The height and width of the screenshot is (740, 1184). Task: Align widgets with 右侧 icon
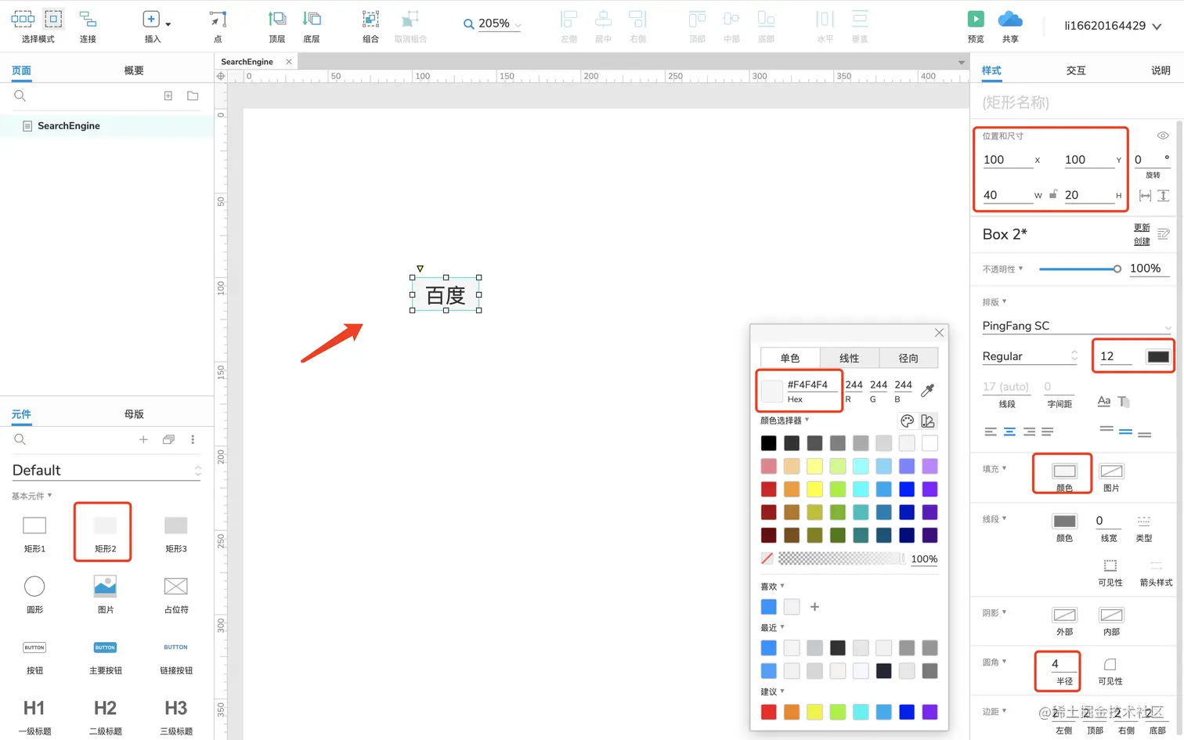coord(638,20)
